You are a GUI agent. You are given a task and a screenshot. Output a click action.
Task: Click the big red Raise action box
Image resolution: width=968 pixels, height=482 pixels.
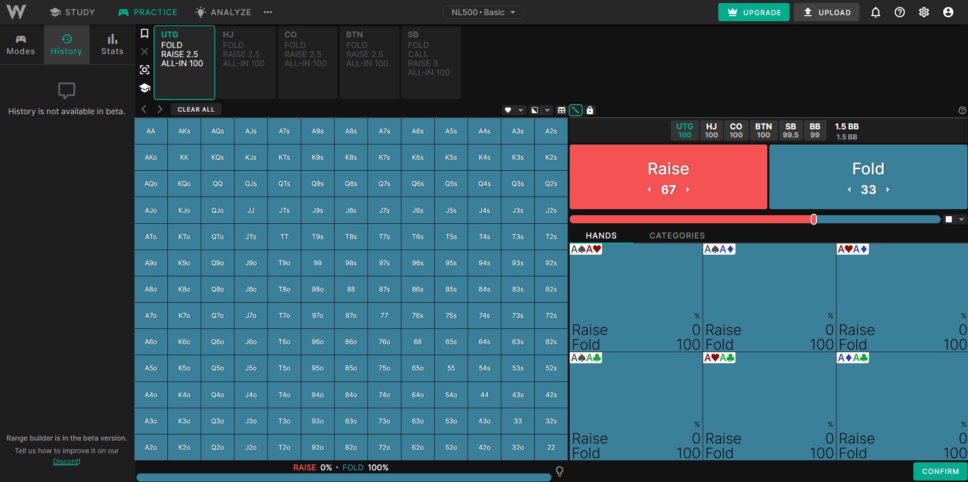(668, 177)
